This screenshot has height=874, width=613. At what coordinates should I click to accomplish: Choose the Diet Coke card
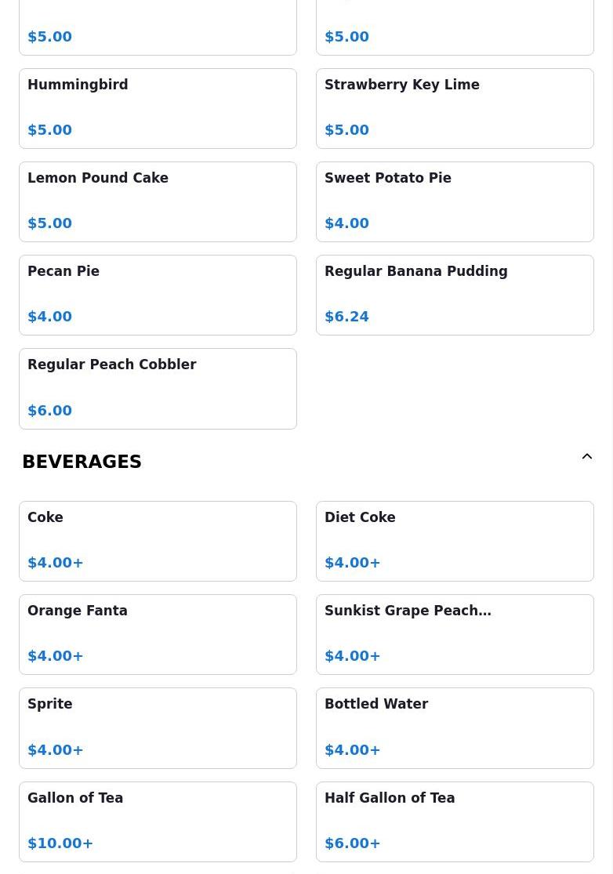pos(455,541)
